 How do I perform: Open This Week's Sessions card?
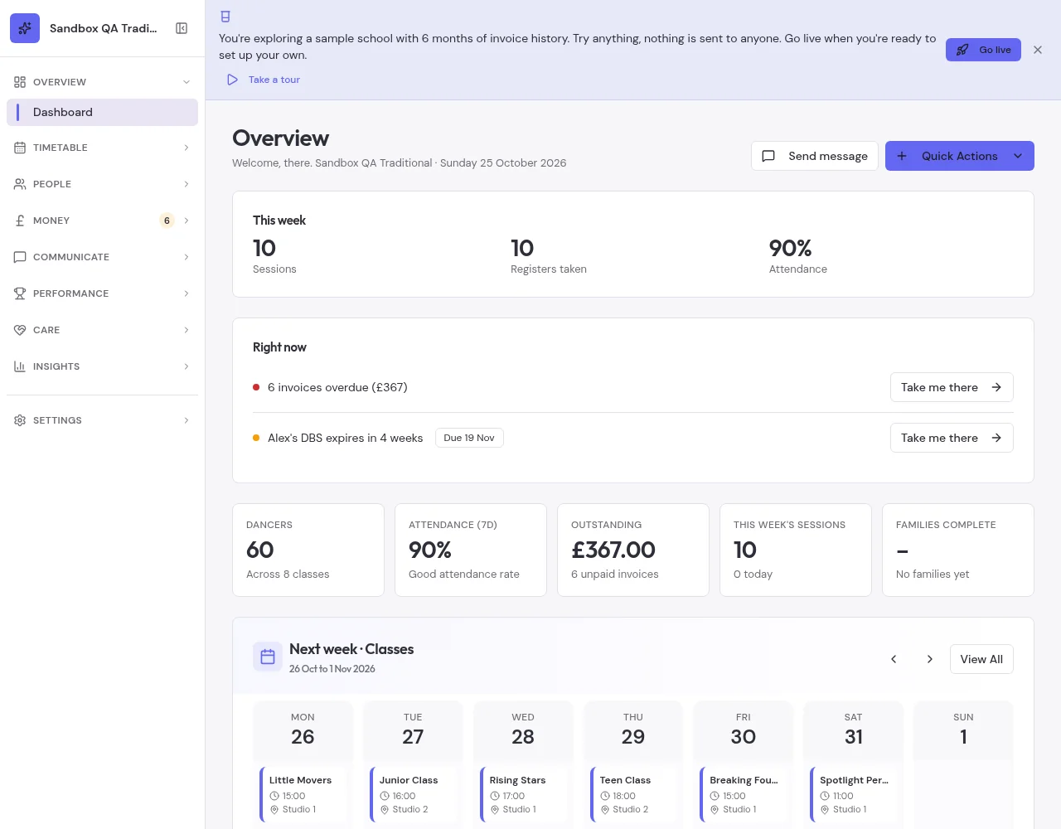[796, 550]
